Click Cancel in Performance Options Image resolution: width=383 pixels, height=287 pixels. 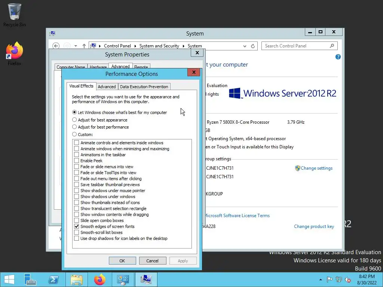coord(153,260)
